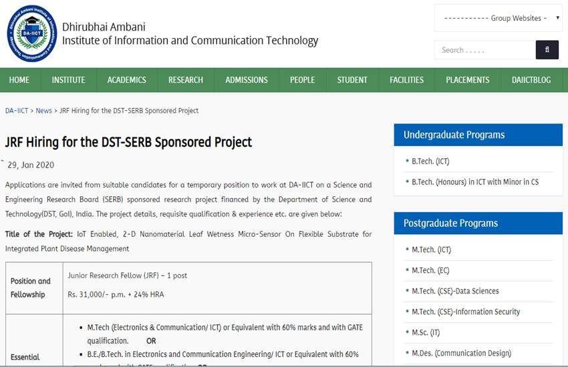Open M.Tech. (CSE)-Data Sciences link

click(x=455, y=291)
